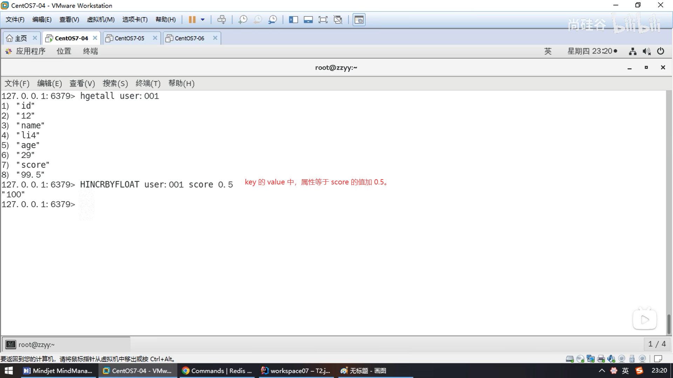Open terminal 搜索(S) menu
The width and height of the screenshot is (673, 378).
coord(115,83)
